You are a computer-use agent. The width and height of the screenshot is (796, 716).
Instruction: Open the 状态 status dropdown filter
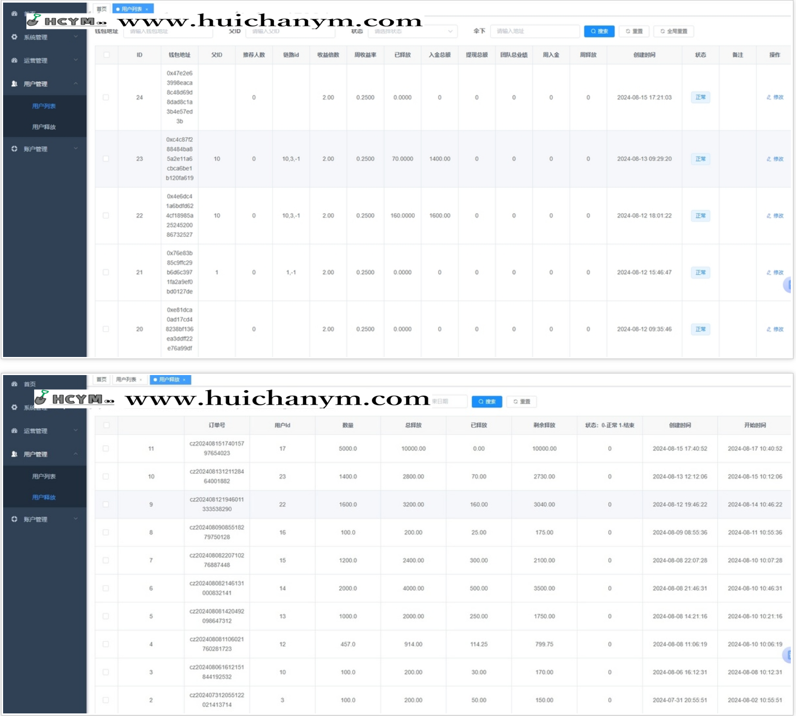tap(413, 32)
